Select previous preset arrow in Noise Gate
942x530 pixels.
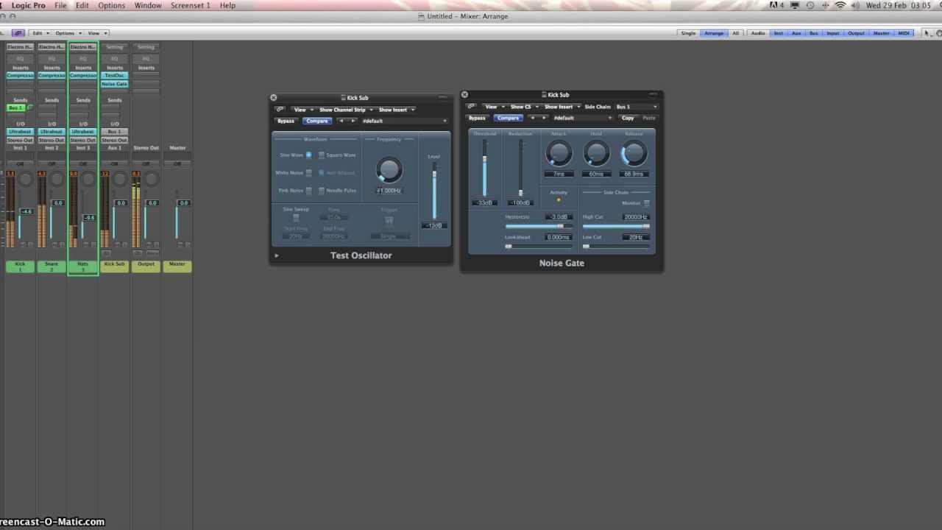tap(532, 118)
